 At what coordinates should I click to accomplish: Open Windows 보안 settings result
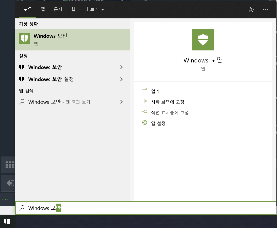(72, 67)
